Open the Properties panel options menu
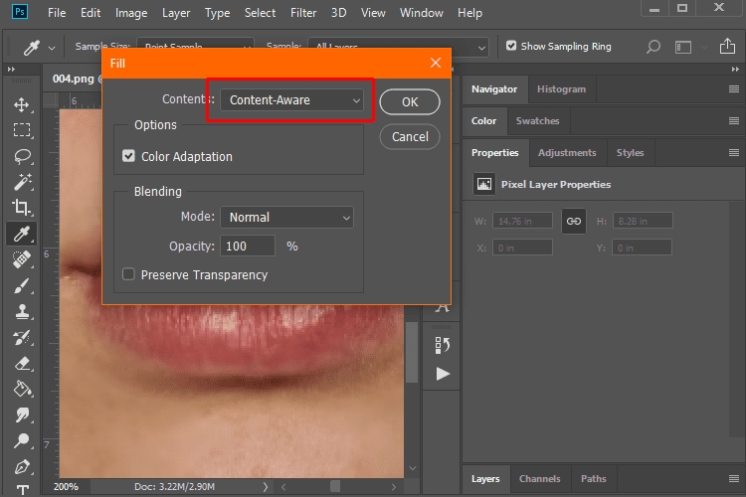The width and height of the screenshot is (746, 497). coord(734,153)
